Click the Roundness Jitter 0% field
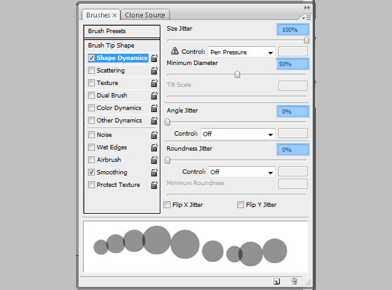392x290 pixels. coord(293,149)
